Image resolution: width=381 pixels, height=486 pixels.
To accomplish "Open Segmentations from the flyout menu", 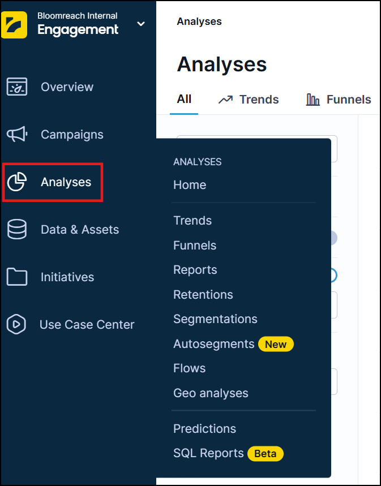I will (215, 319).
